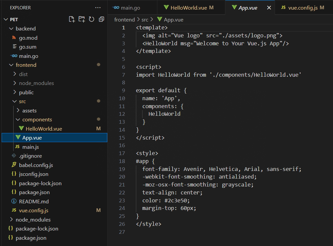Collapse the components folder
This screenshot has height=246, width=333.
[x=18, y=120]
